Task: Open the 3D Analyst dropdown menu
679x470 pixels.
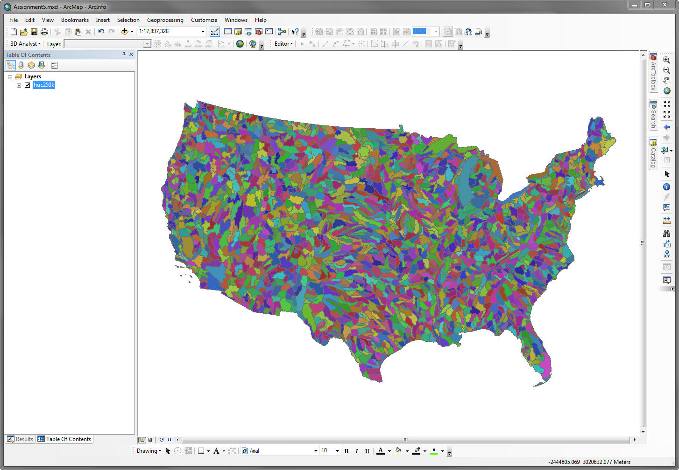Action: coord(26,44)
